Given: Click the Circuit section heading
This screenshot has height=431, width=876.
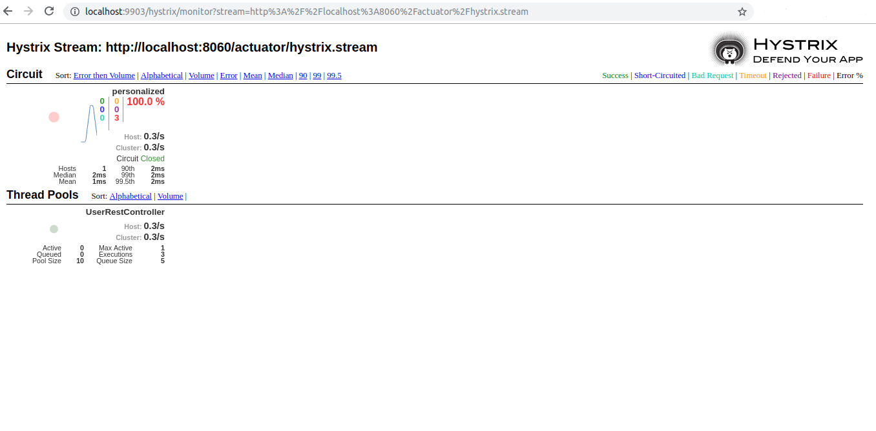Looking at the screenshot, I should point(25,74).
